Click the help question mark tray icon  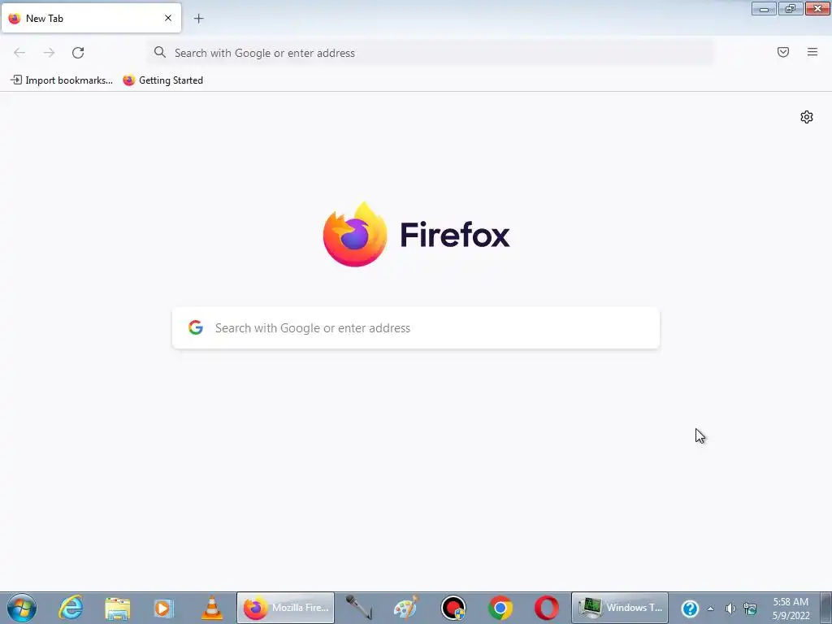(x=690, y=608)
